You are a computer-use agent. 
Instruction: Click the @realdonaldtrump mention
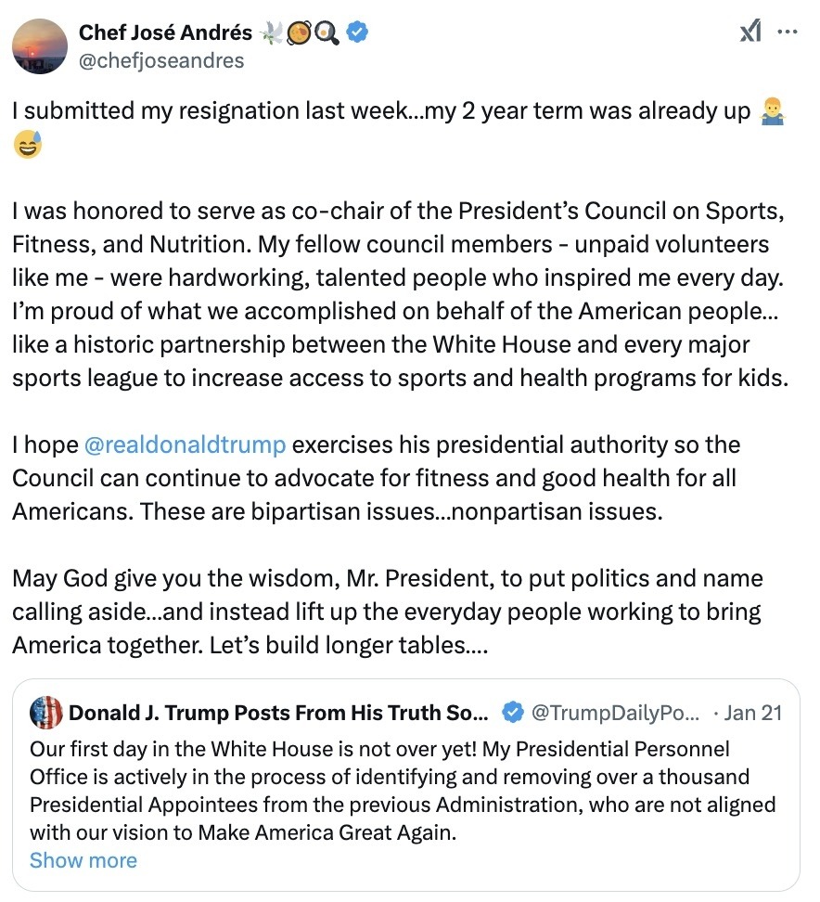click(x=185, y=445)
